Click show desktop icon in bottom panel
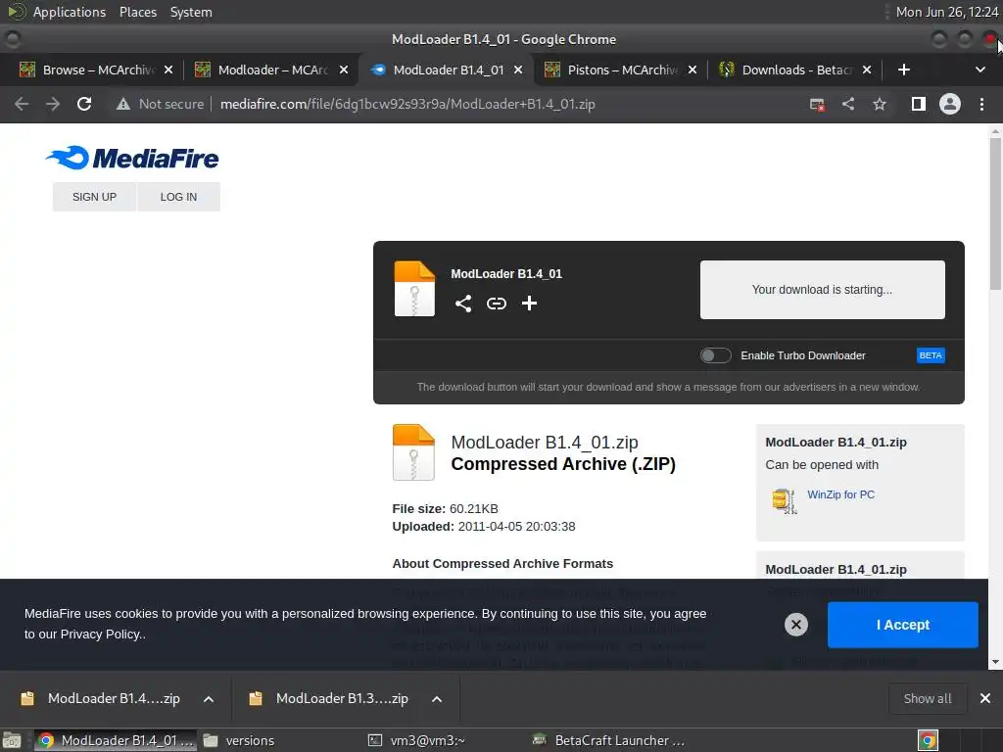 pyautogui.click(x=12, y=740)
